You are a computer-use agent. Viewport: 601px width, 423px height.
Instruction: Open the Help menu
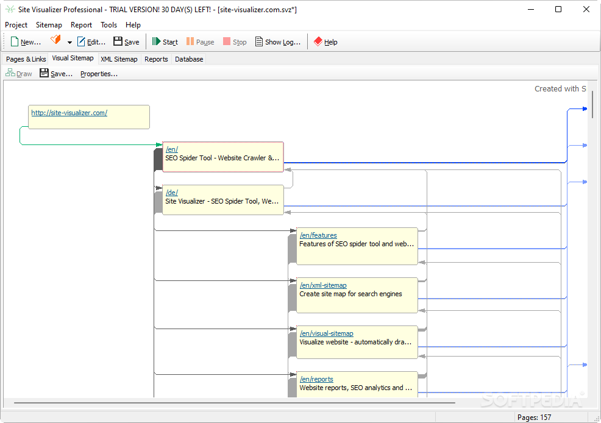[133, 25]
